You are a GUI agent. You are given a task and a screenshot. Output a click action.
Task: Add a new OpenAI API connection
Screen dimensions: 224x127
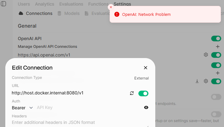(217, 47)
